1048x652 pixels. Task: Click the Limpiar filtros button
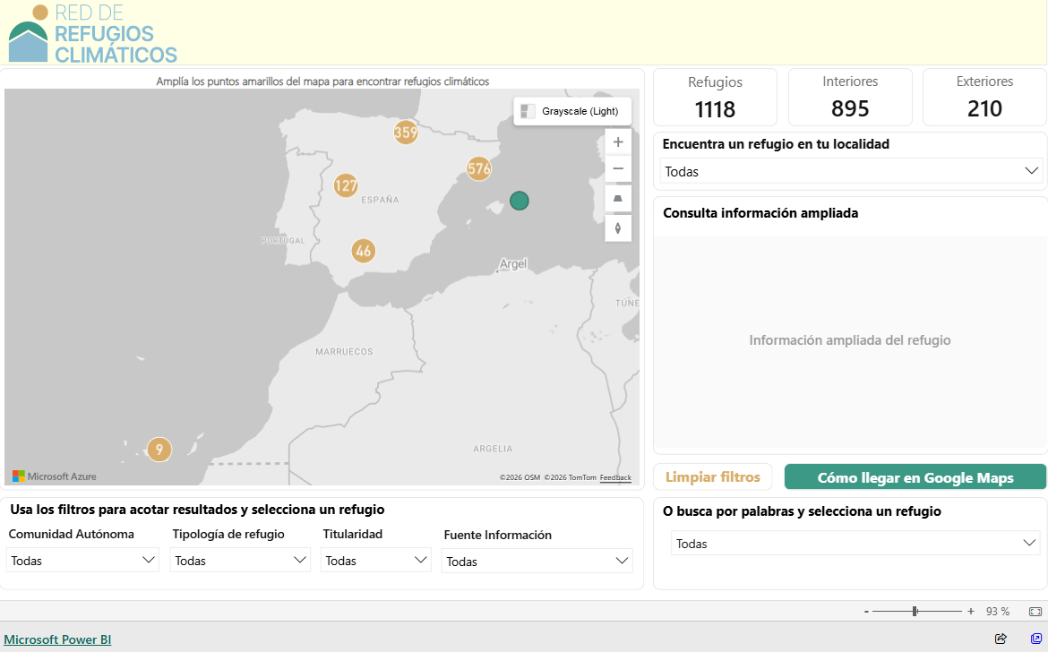pyautogui.click(x=712, y=477)
